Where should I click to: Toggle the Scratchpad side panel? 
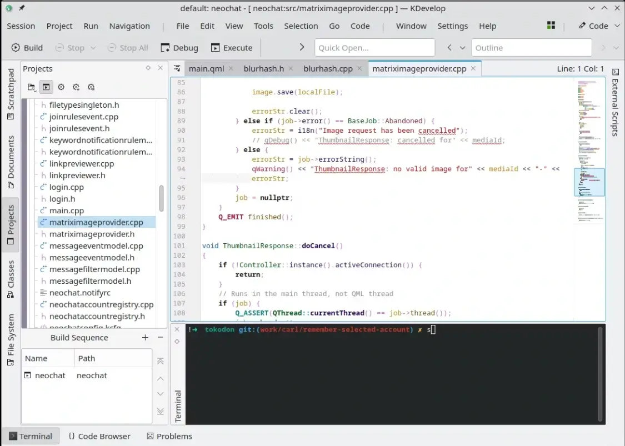click(x=11, y=94)
